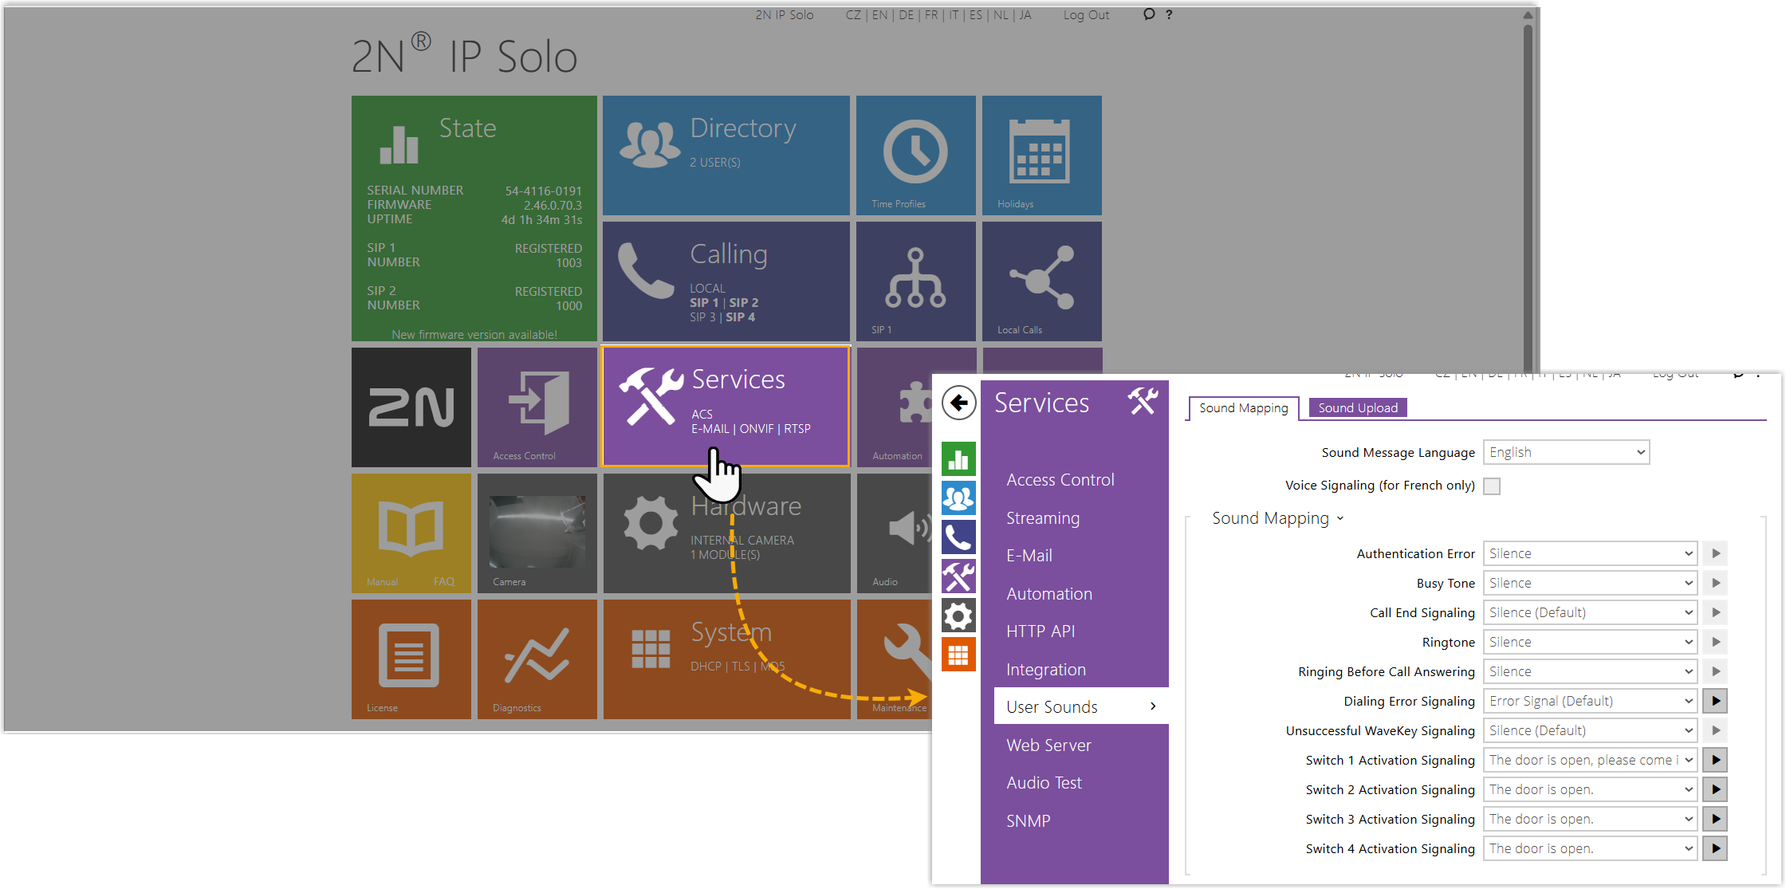Collapse the Sound Mapping section
1786x889 pixels.
1277,518
